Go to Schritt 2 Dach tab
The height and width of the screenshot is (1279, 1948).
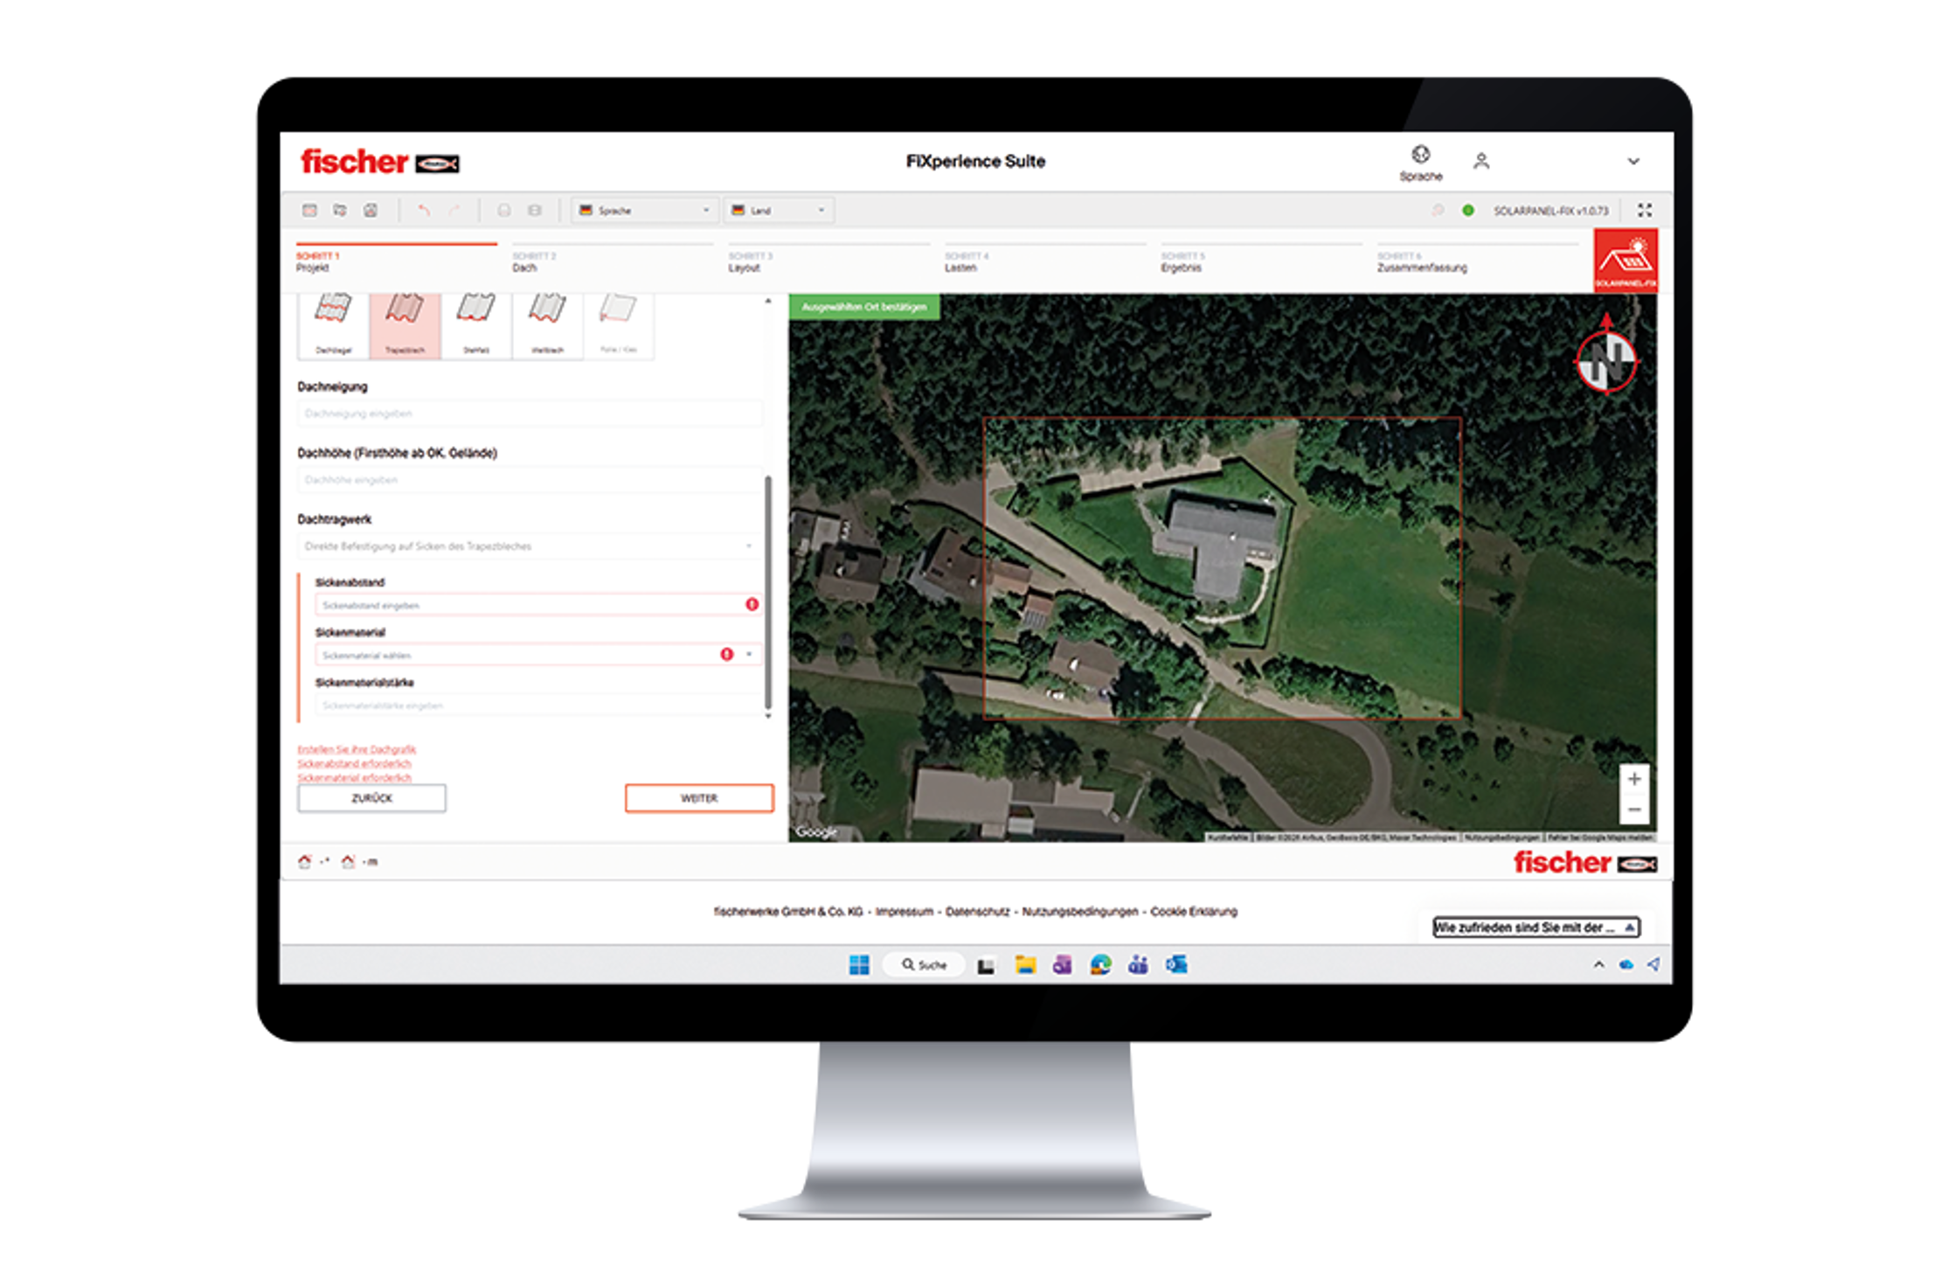613,261
